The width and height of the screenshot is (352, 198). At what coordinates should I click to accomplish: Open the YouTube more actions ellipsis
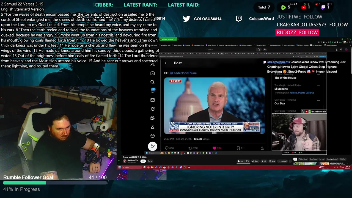pos(290,161)
